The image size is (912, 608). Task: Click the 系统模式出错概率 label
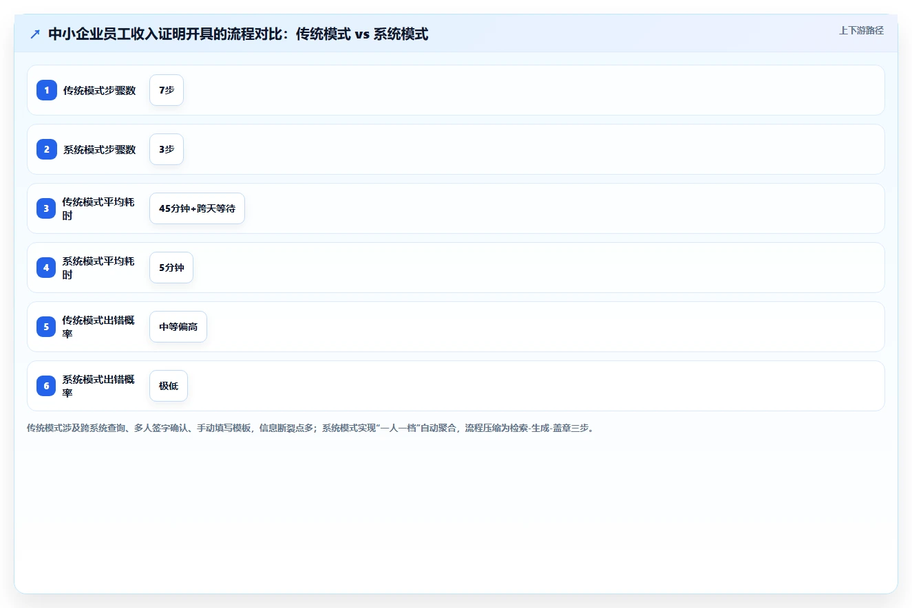coord(98,386)
